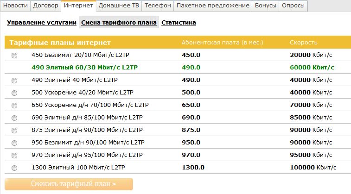Select the 690 Элитный д/н 85/100 radio button
The height and width of the screenshot is (194, 351).
click(x=14, y=118)
